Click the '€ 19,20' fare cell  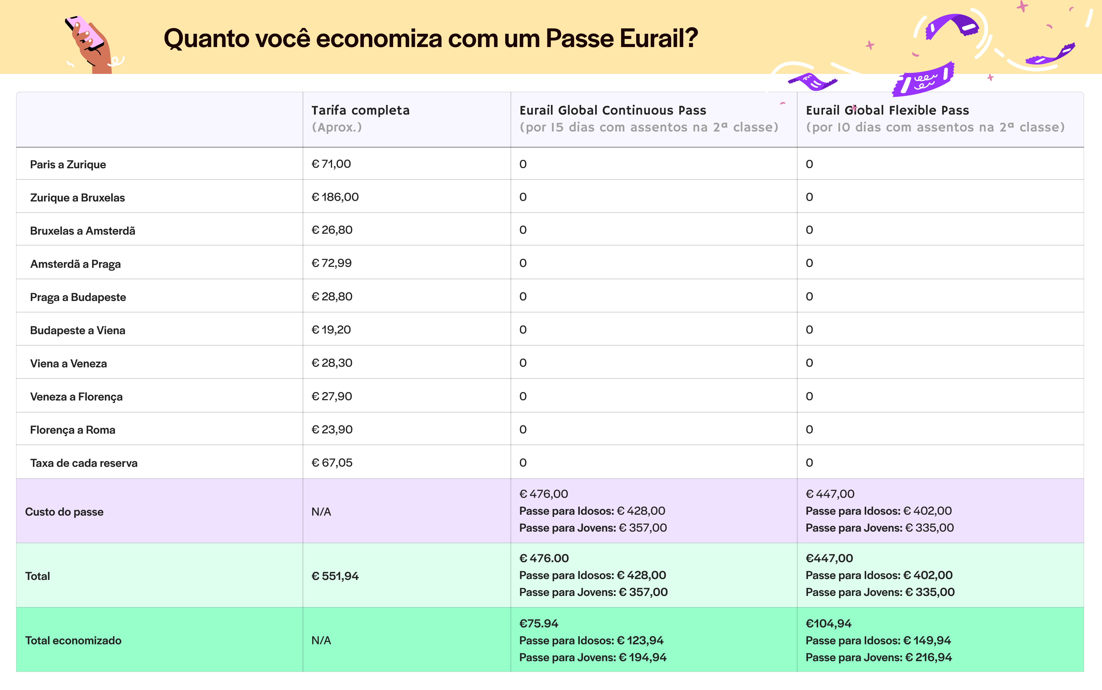coord(331,330)
